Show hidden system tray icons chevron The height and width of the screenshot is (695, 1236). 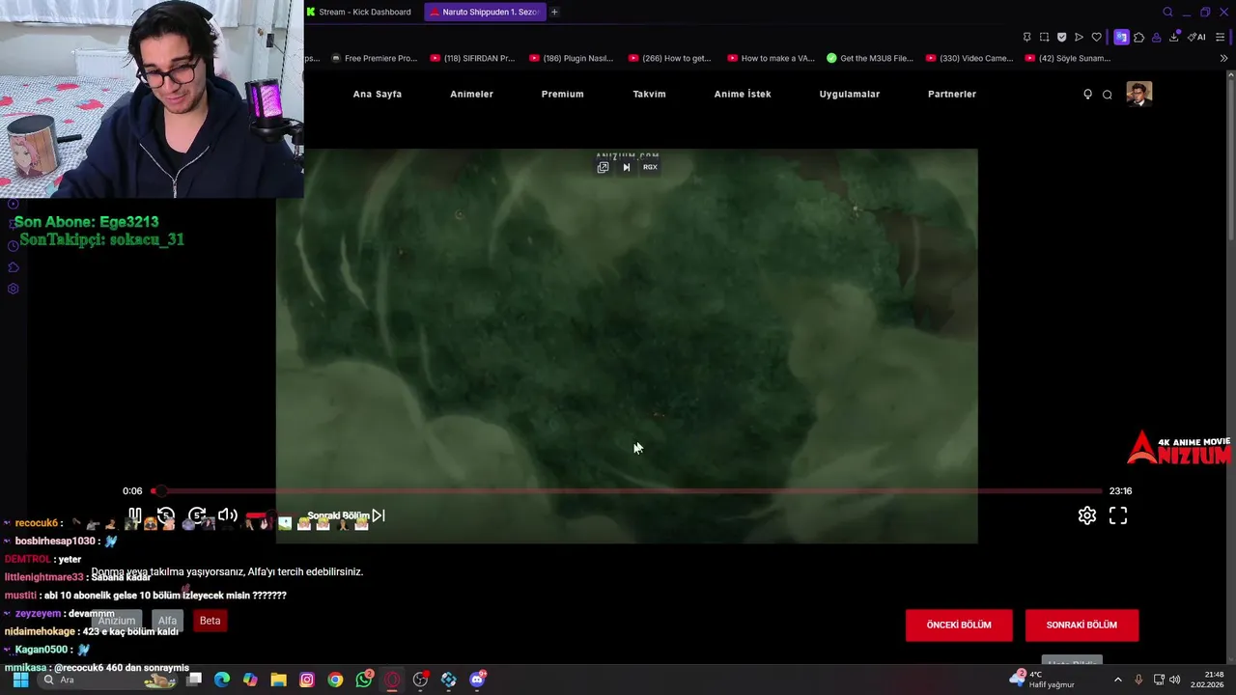1118,680
